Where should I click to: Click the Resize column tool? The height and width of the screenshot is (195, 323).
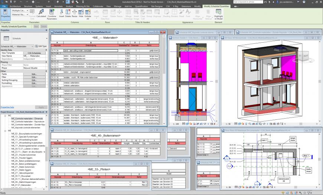click(x=75, y=14)
